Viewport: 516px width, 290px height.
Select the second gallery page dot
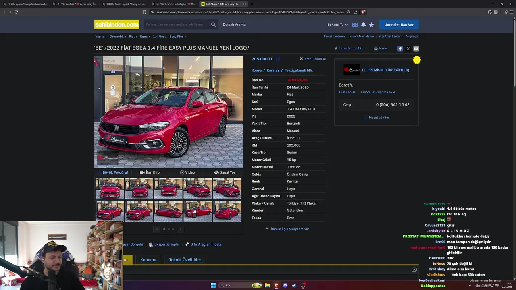(169, 229)
